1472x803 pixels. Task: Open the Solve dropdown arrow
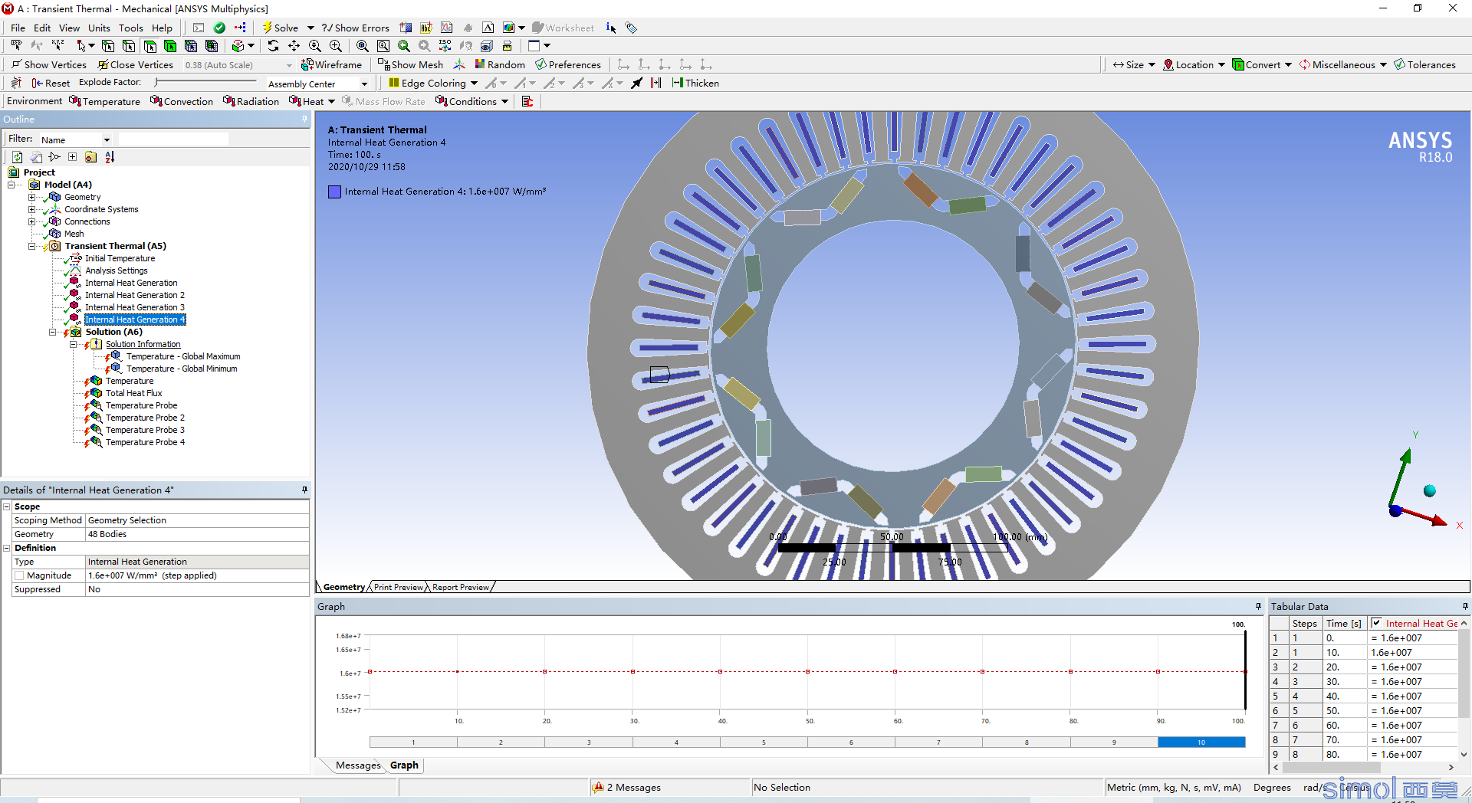[310, 28]
